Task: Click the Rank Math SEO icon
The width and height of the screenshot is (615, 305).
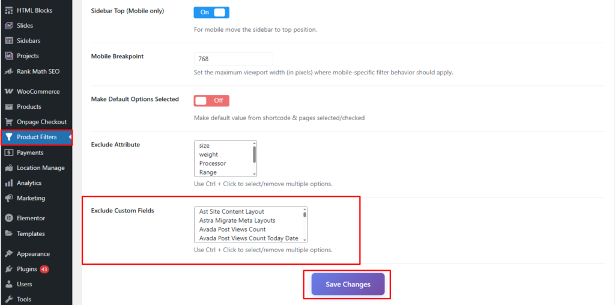Action: click(x=9, y=71)
